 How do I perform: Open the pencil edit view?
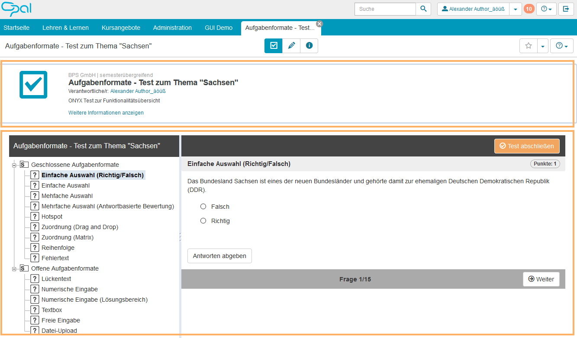[x=291, y=45]
